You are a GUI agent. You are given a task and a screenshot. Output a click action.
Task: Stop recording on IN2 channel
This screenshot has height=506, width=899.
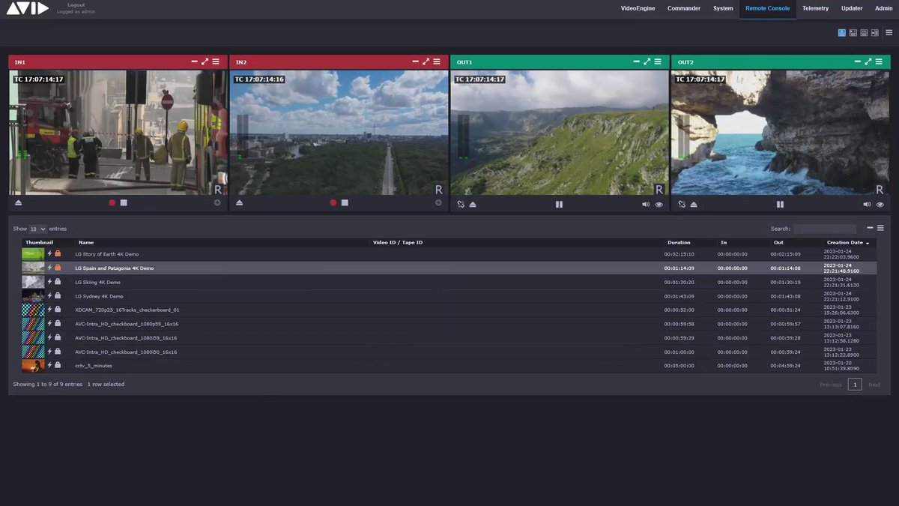[345, 203]
